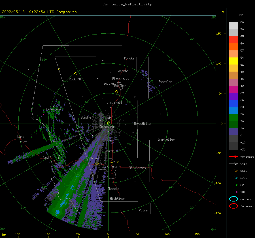This screenshot has height=238, width=255.
Task: Click the yellow diamond marker near RedDeer
Action: pyautogui.click(x=117, y=92)
